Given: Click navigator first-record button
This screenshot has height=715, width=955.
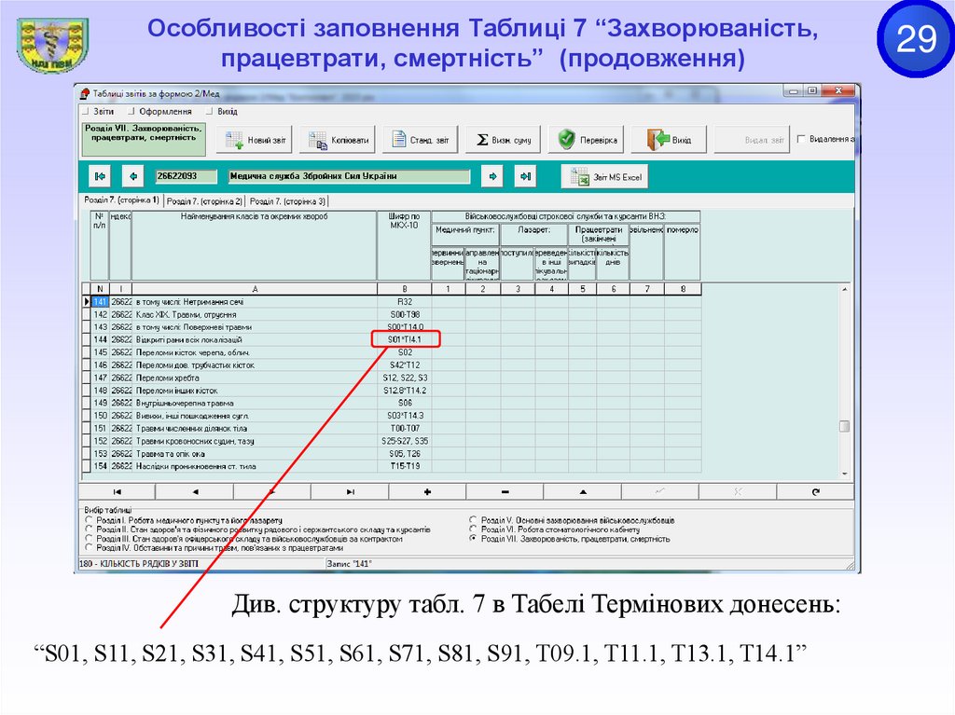Looking at the screenshot, I should 117,491.
